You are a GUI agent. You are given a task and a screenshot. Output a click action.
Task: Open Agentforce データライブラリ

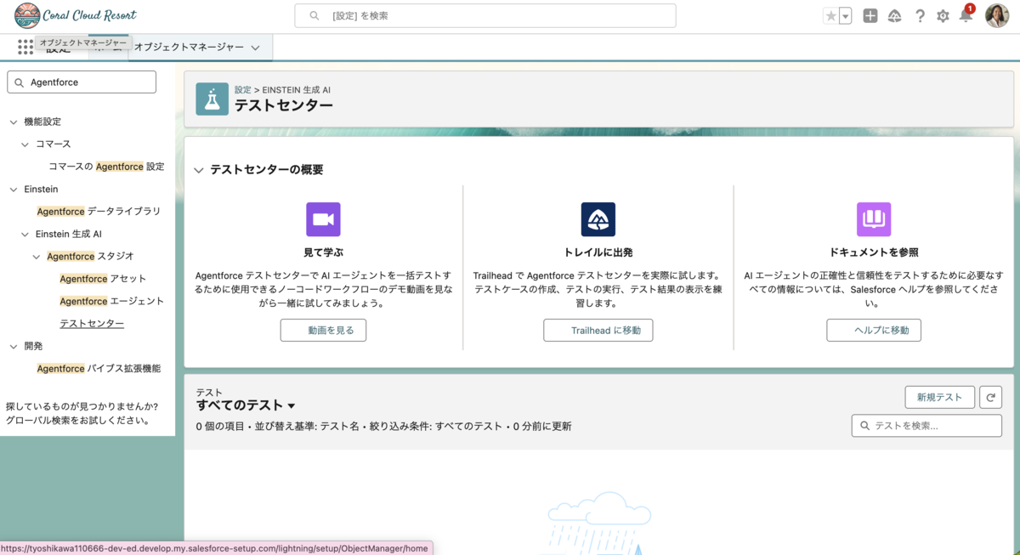[x=99, y=212]
